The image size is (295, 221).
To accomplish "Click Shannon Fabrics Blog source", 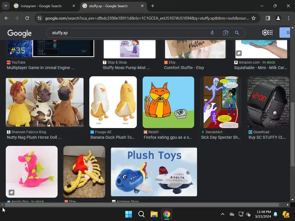I will click(27, 132).
